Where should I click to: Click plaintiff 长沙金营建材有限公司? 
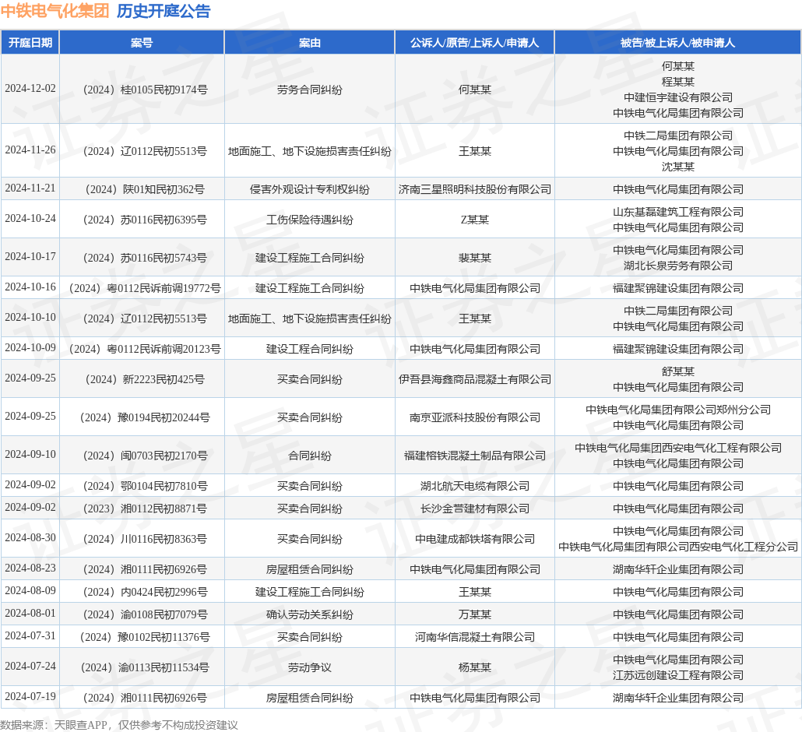(x=475, y=509)
